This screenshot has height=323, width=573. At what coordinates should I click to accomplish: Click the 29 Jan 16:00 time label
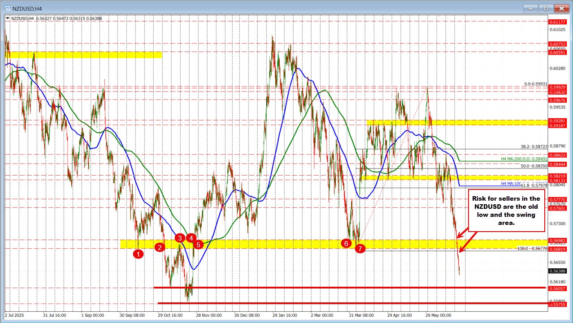pyautogui.click(x=286, y=315)
